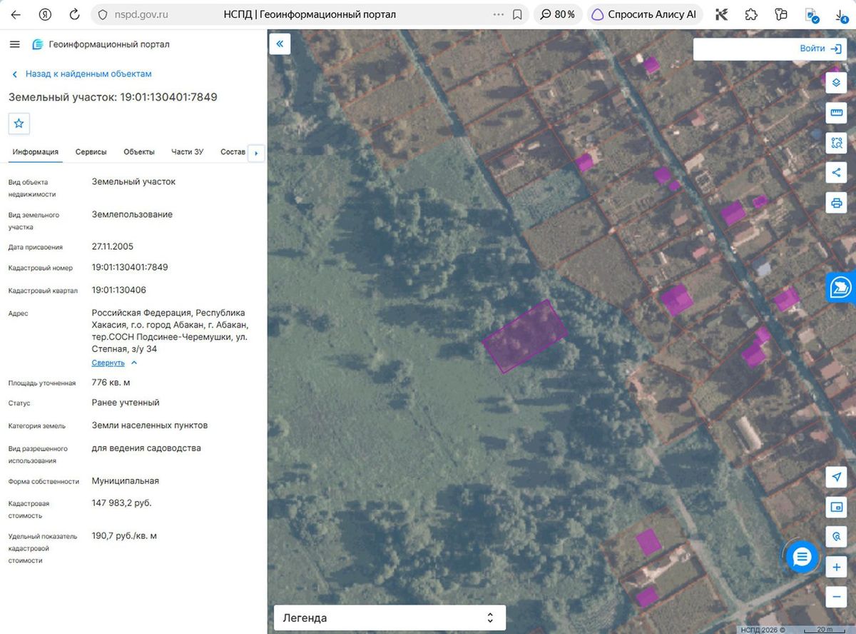Open the blue side widget tab on map edge
The image size is (856, 634).
(x=841, y=287)
